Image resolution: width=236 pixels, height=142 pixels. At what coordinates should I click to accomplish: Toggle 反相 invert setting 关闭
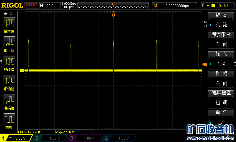[221, 83]
